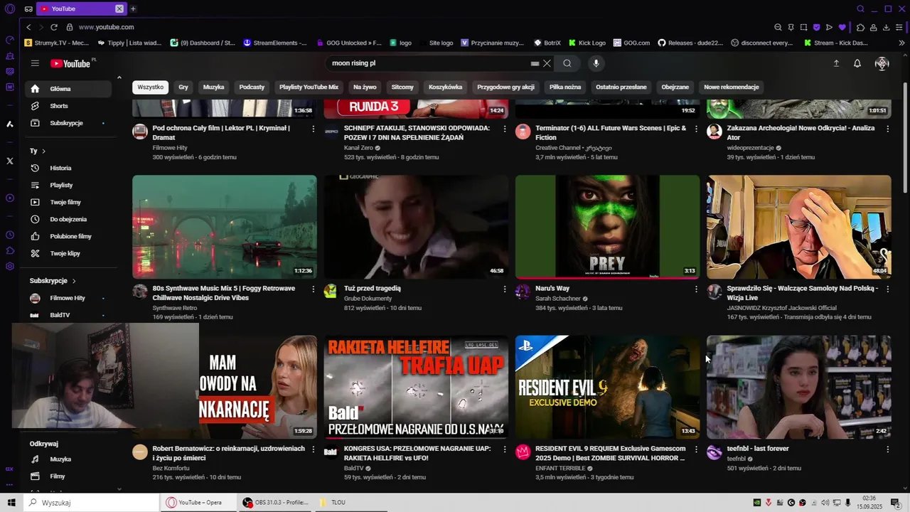Open the Sarah Schachner channel name
The width and height of the screenshot is (910, 512).
pyautogui.click(x=558, y=299)
